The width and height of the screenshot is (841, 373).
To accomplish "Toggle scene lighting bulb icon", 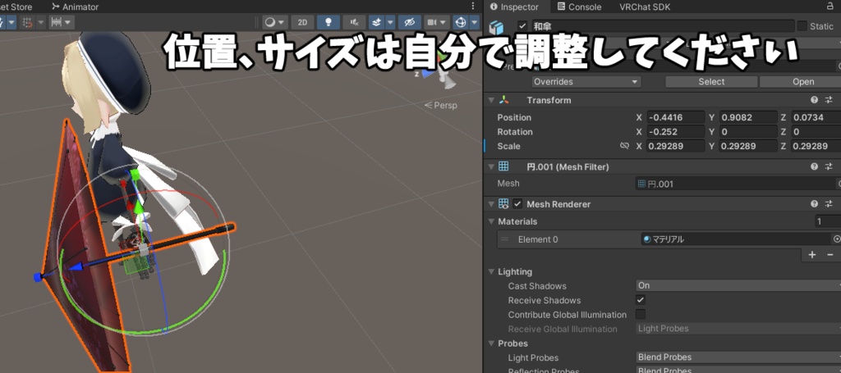I will point(329,22).
